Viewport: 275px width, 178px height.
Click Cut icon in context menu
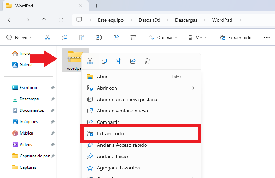coord(90,61)
